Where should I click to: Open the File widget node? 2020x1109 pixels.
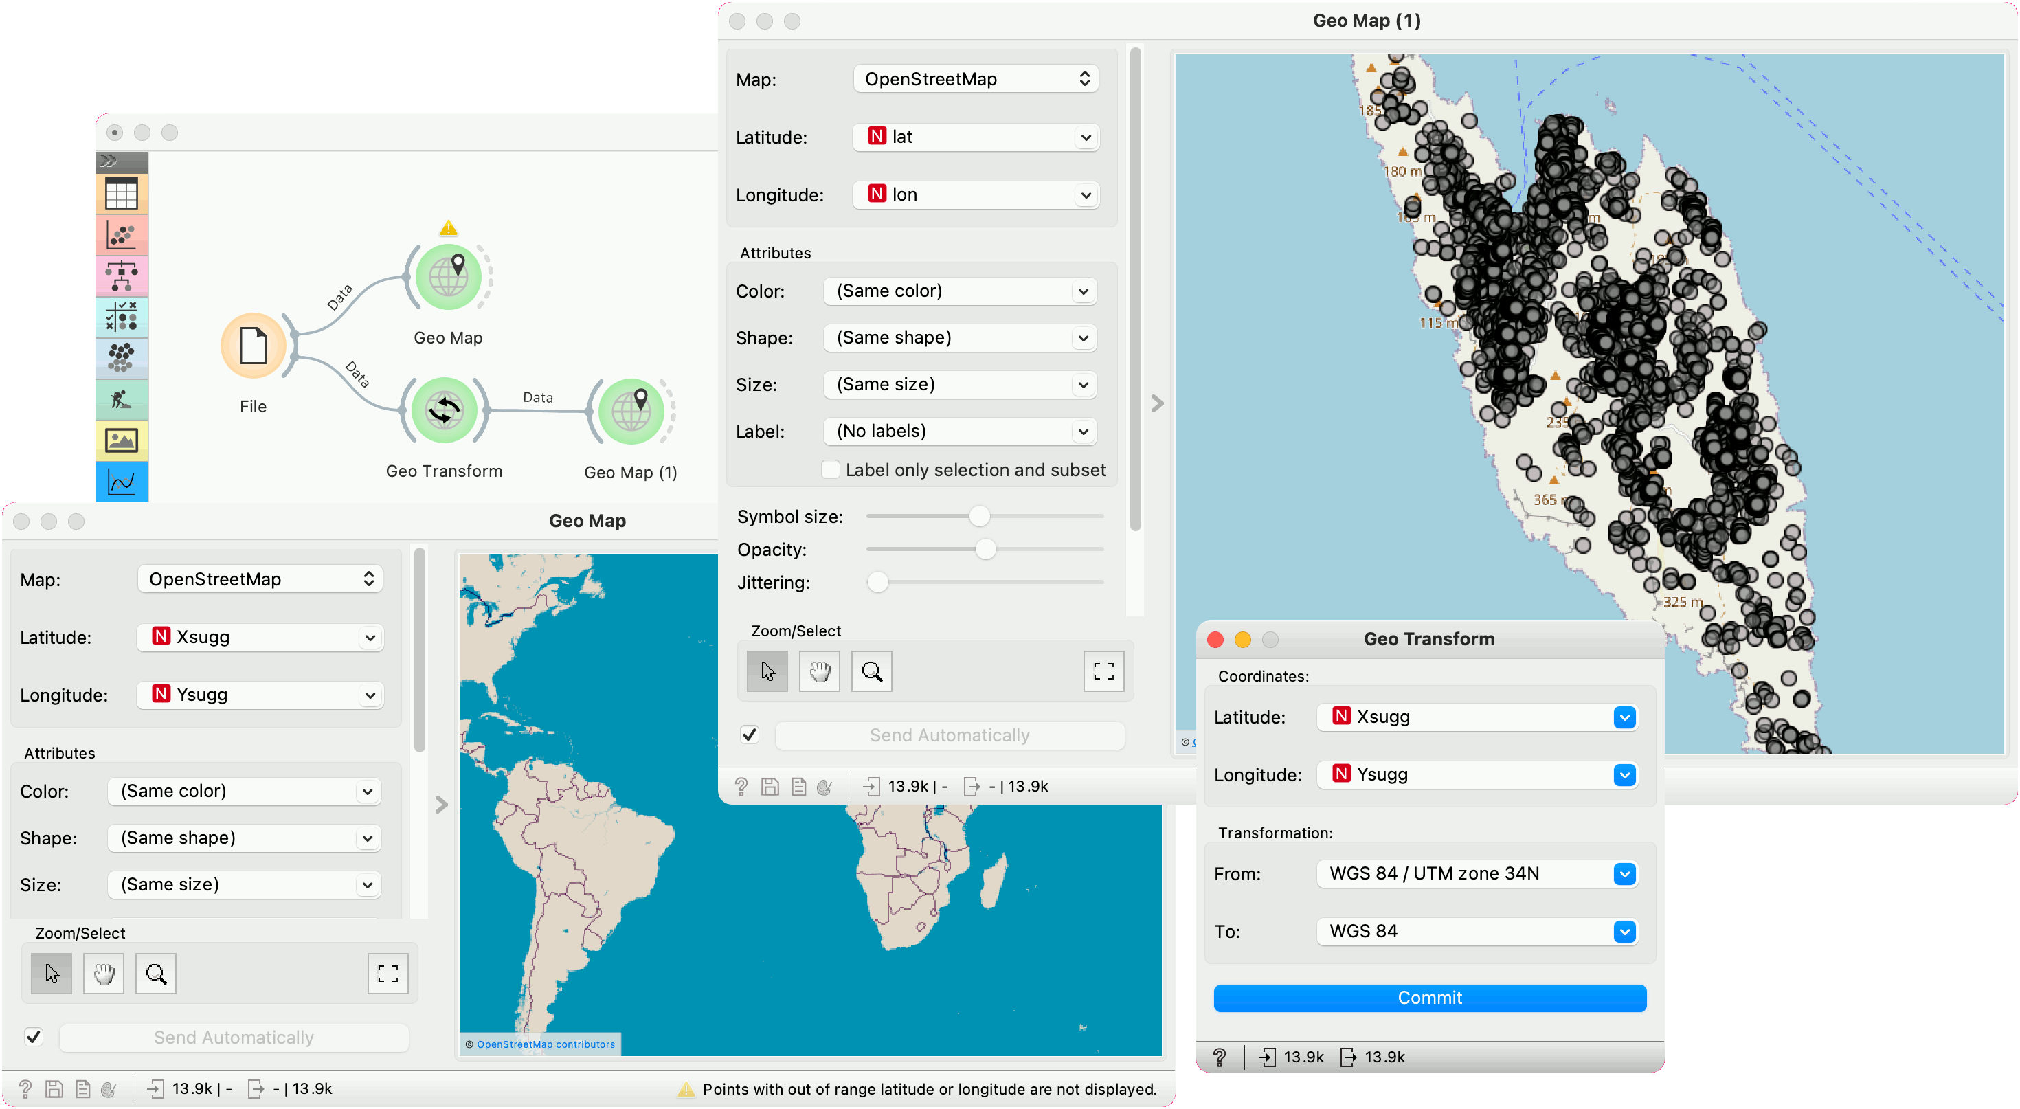click(x=253, y=346)
